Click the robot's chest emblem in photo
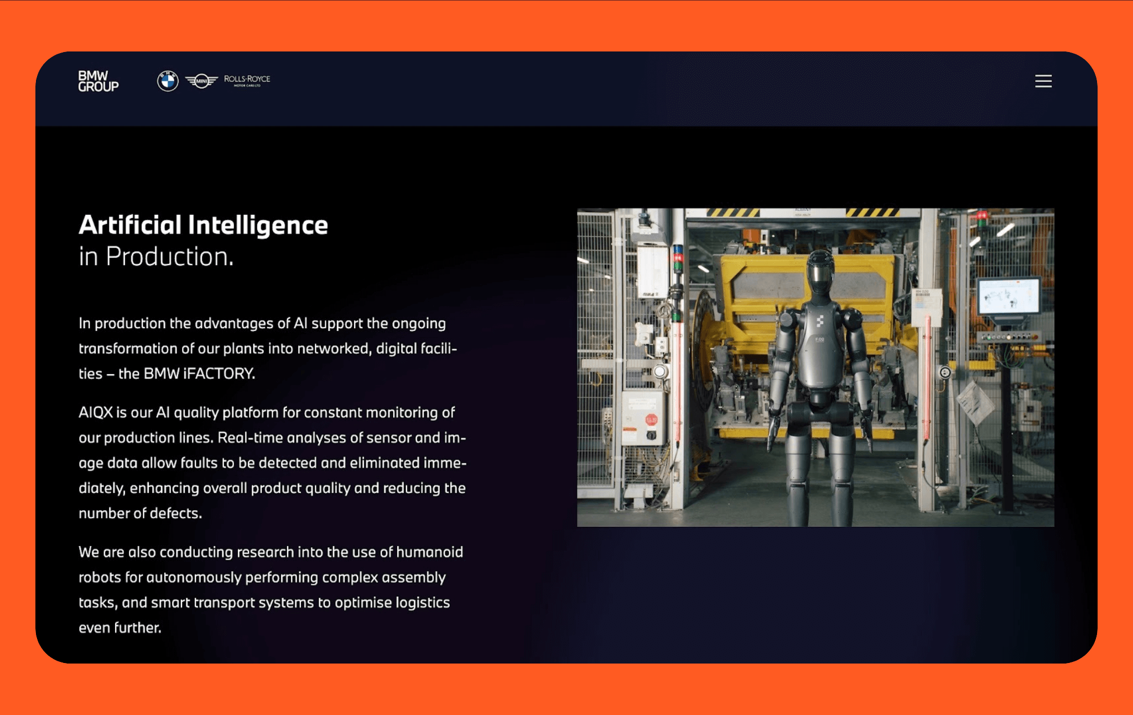Image resolution: width=1133 pixels, height=715 pixels. click(x=820, y=320)
